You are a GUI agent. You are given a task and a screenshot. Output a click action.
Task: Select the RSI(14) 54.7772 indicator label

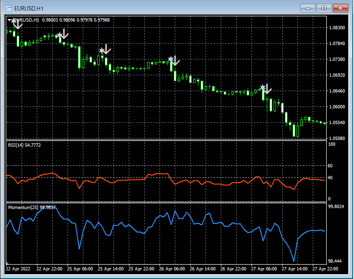(x=24, y=145)
